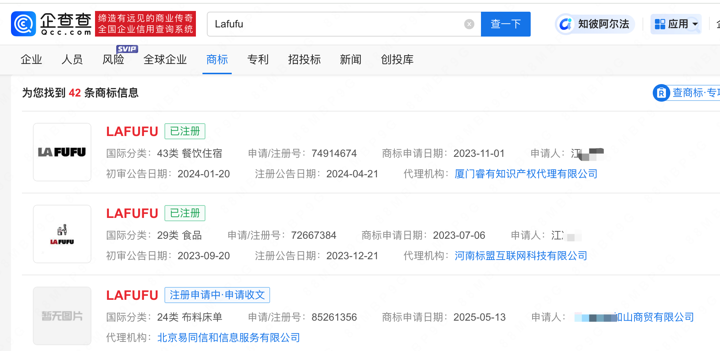The width and height of the screenshot is (720, 351).
Task: Click application date 2025-05-13
Action: click(480, 317)
